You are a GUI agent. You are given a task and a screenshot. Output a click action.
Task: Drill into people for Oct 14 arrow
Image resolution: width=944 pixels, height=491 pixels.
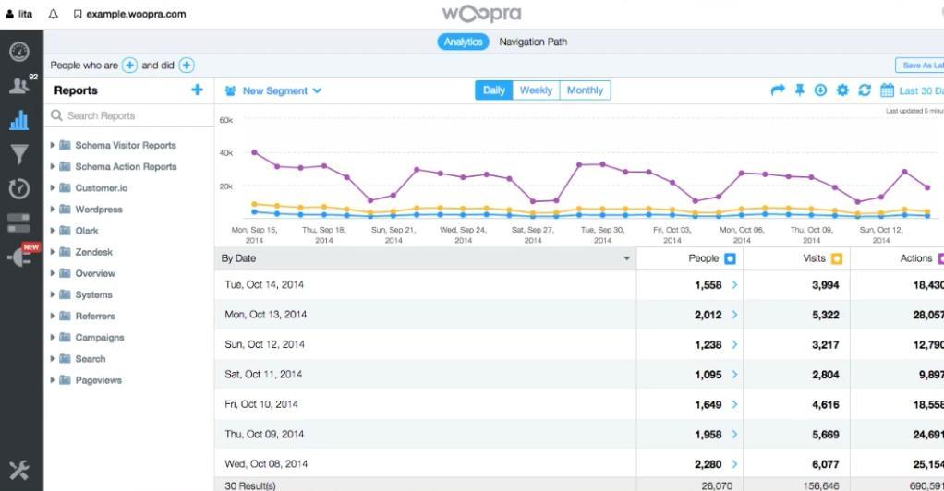tap(734, 284)
